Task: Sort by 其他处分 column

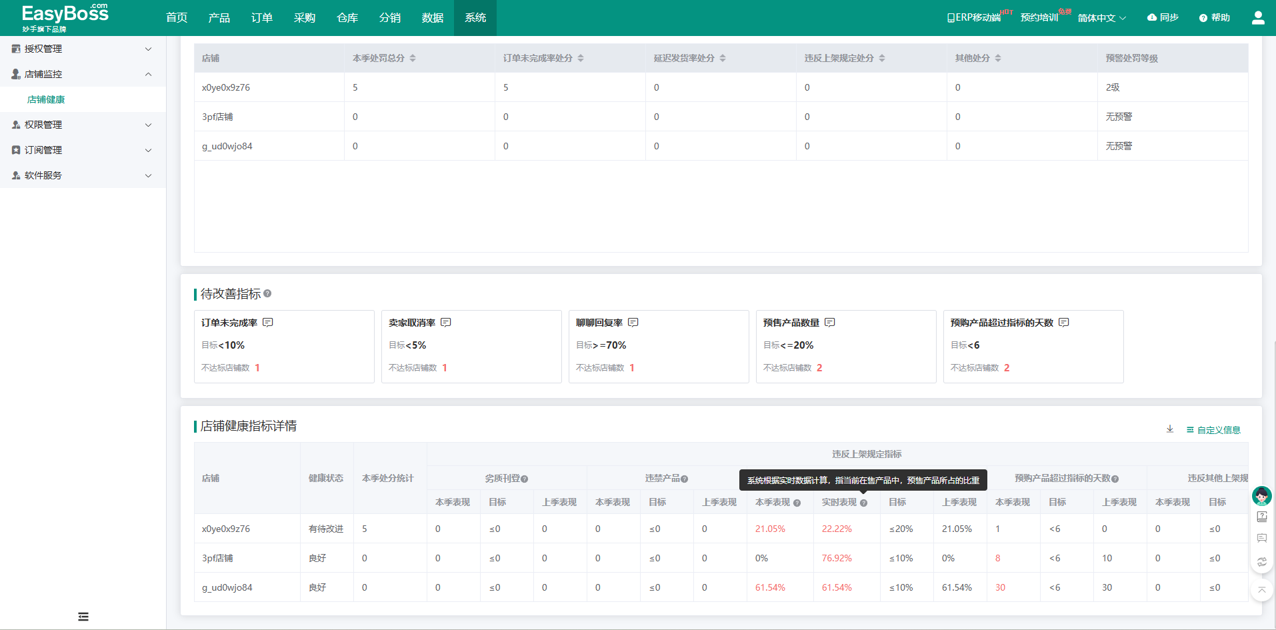Action: (x=998, y=58)
